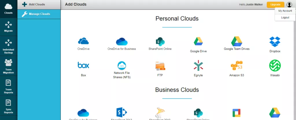Image resolution: width=296 pixels, height=120 pixels.
Task: Click the user profile avatar icon
Action: click(289, 5)
